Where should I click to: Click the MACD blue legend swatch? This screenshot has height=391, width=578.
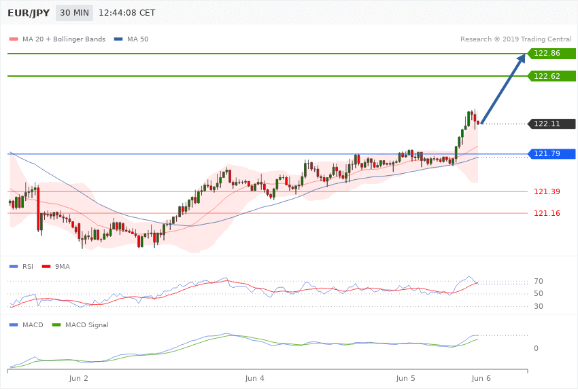click(x=14, y=324)
